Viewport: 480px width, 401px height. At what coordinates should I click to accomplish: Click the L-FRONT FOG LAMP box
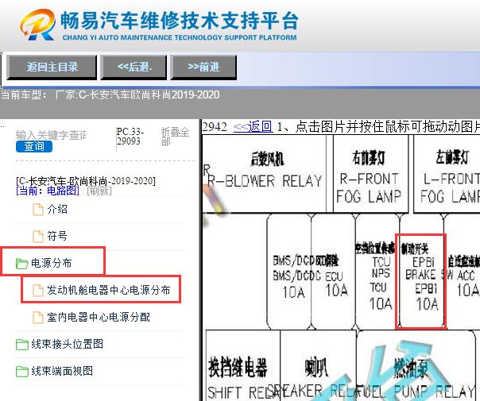(x=447, y=174)
